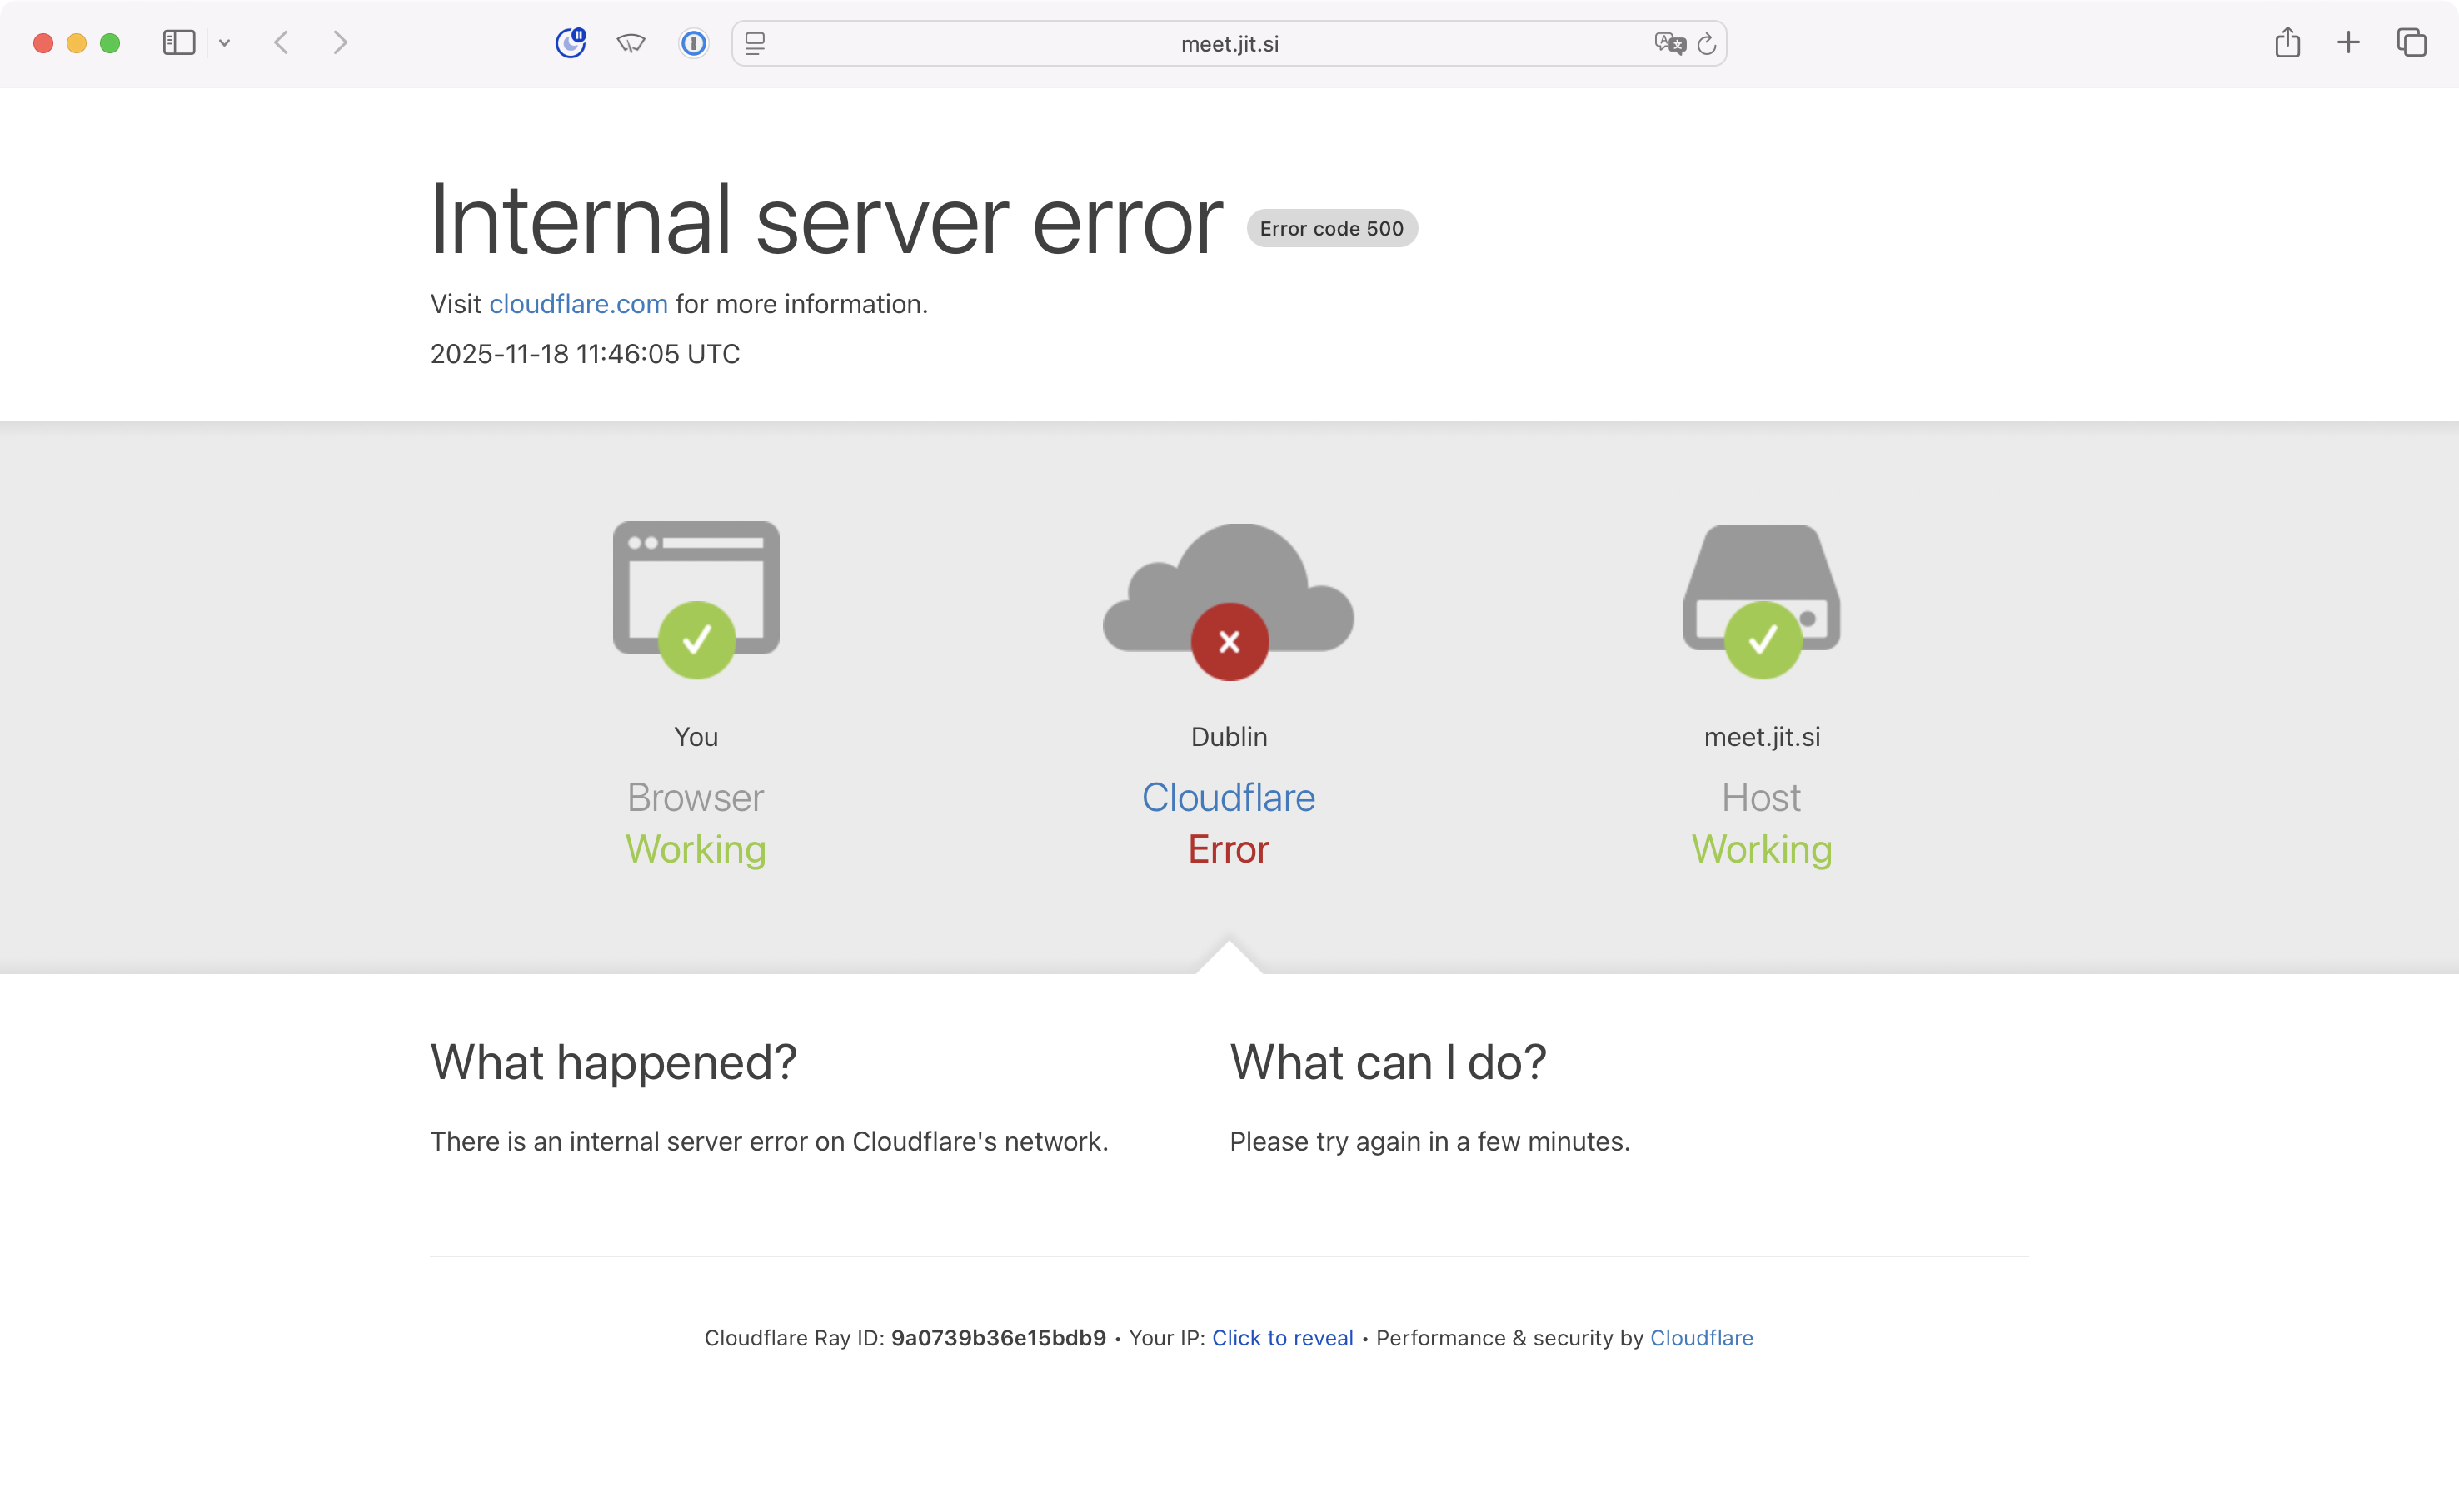Click the Error code 500 badge
Viewport: 2459px width, 1512px height.
click(1330, 228)
